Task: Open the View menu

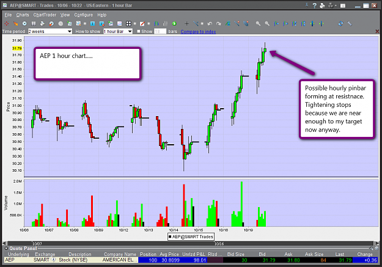Action: point(65,15)
